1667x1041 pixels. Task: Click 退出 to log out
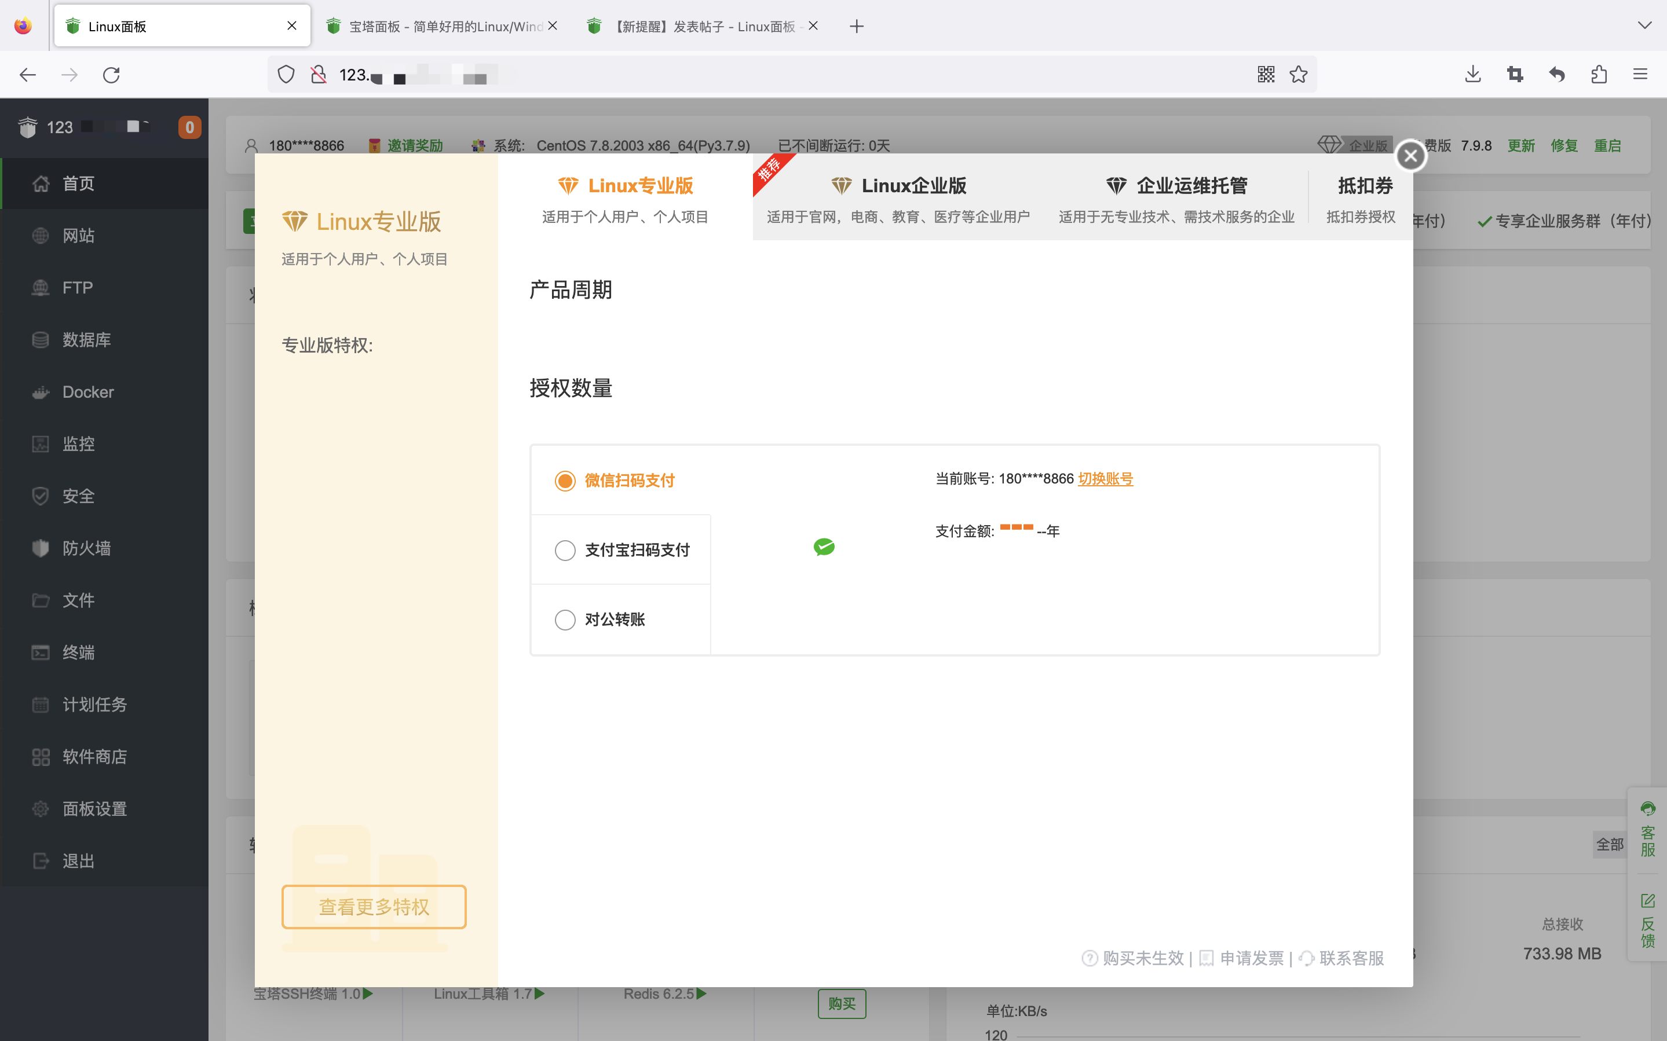105,862
